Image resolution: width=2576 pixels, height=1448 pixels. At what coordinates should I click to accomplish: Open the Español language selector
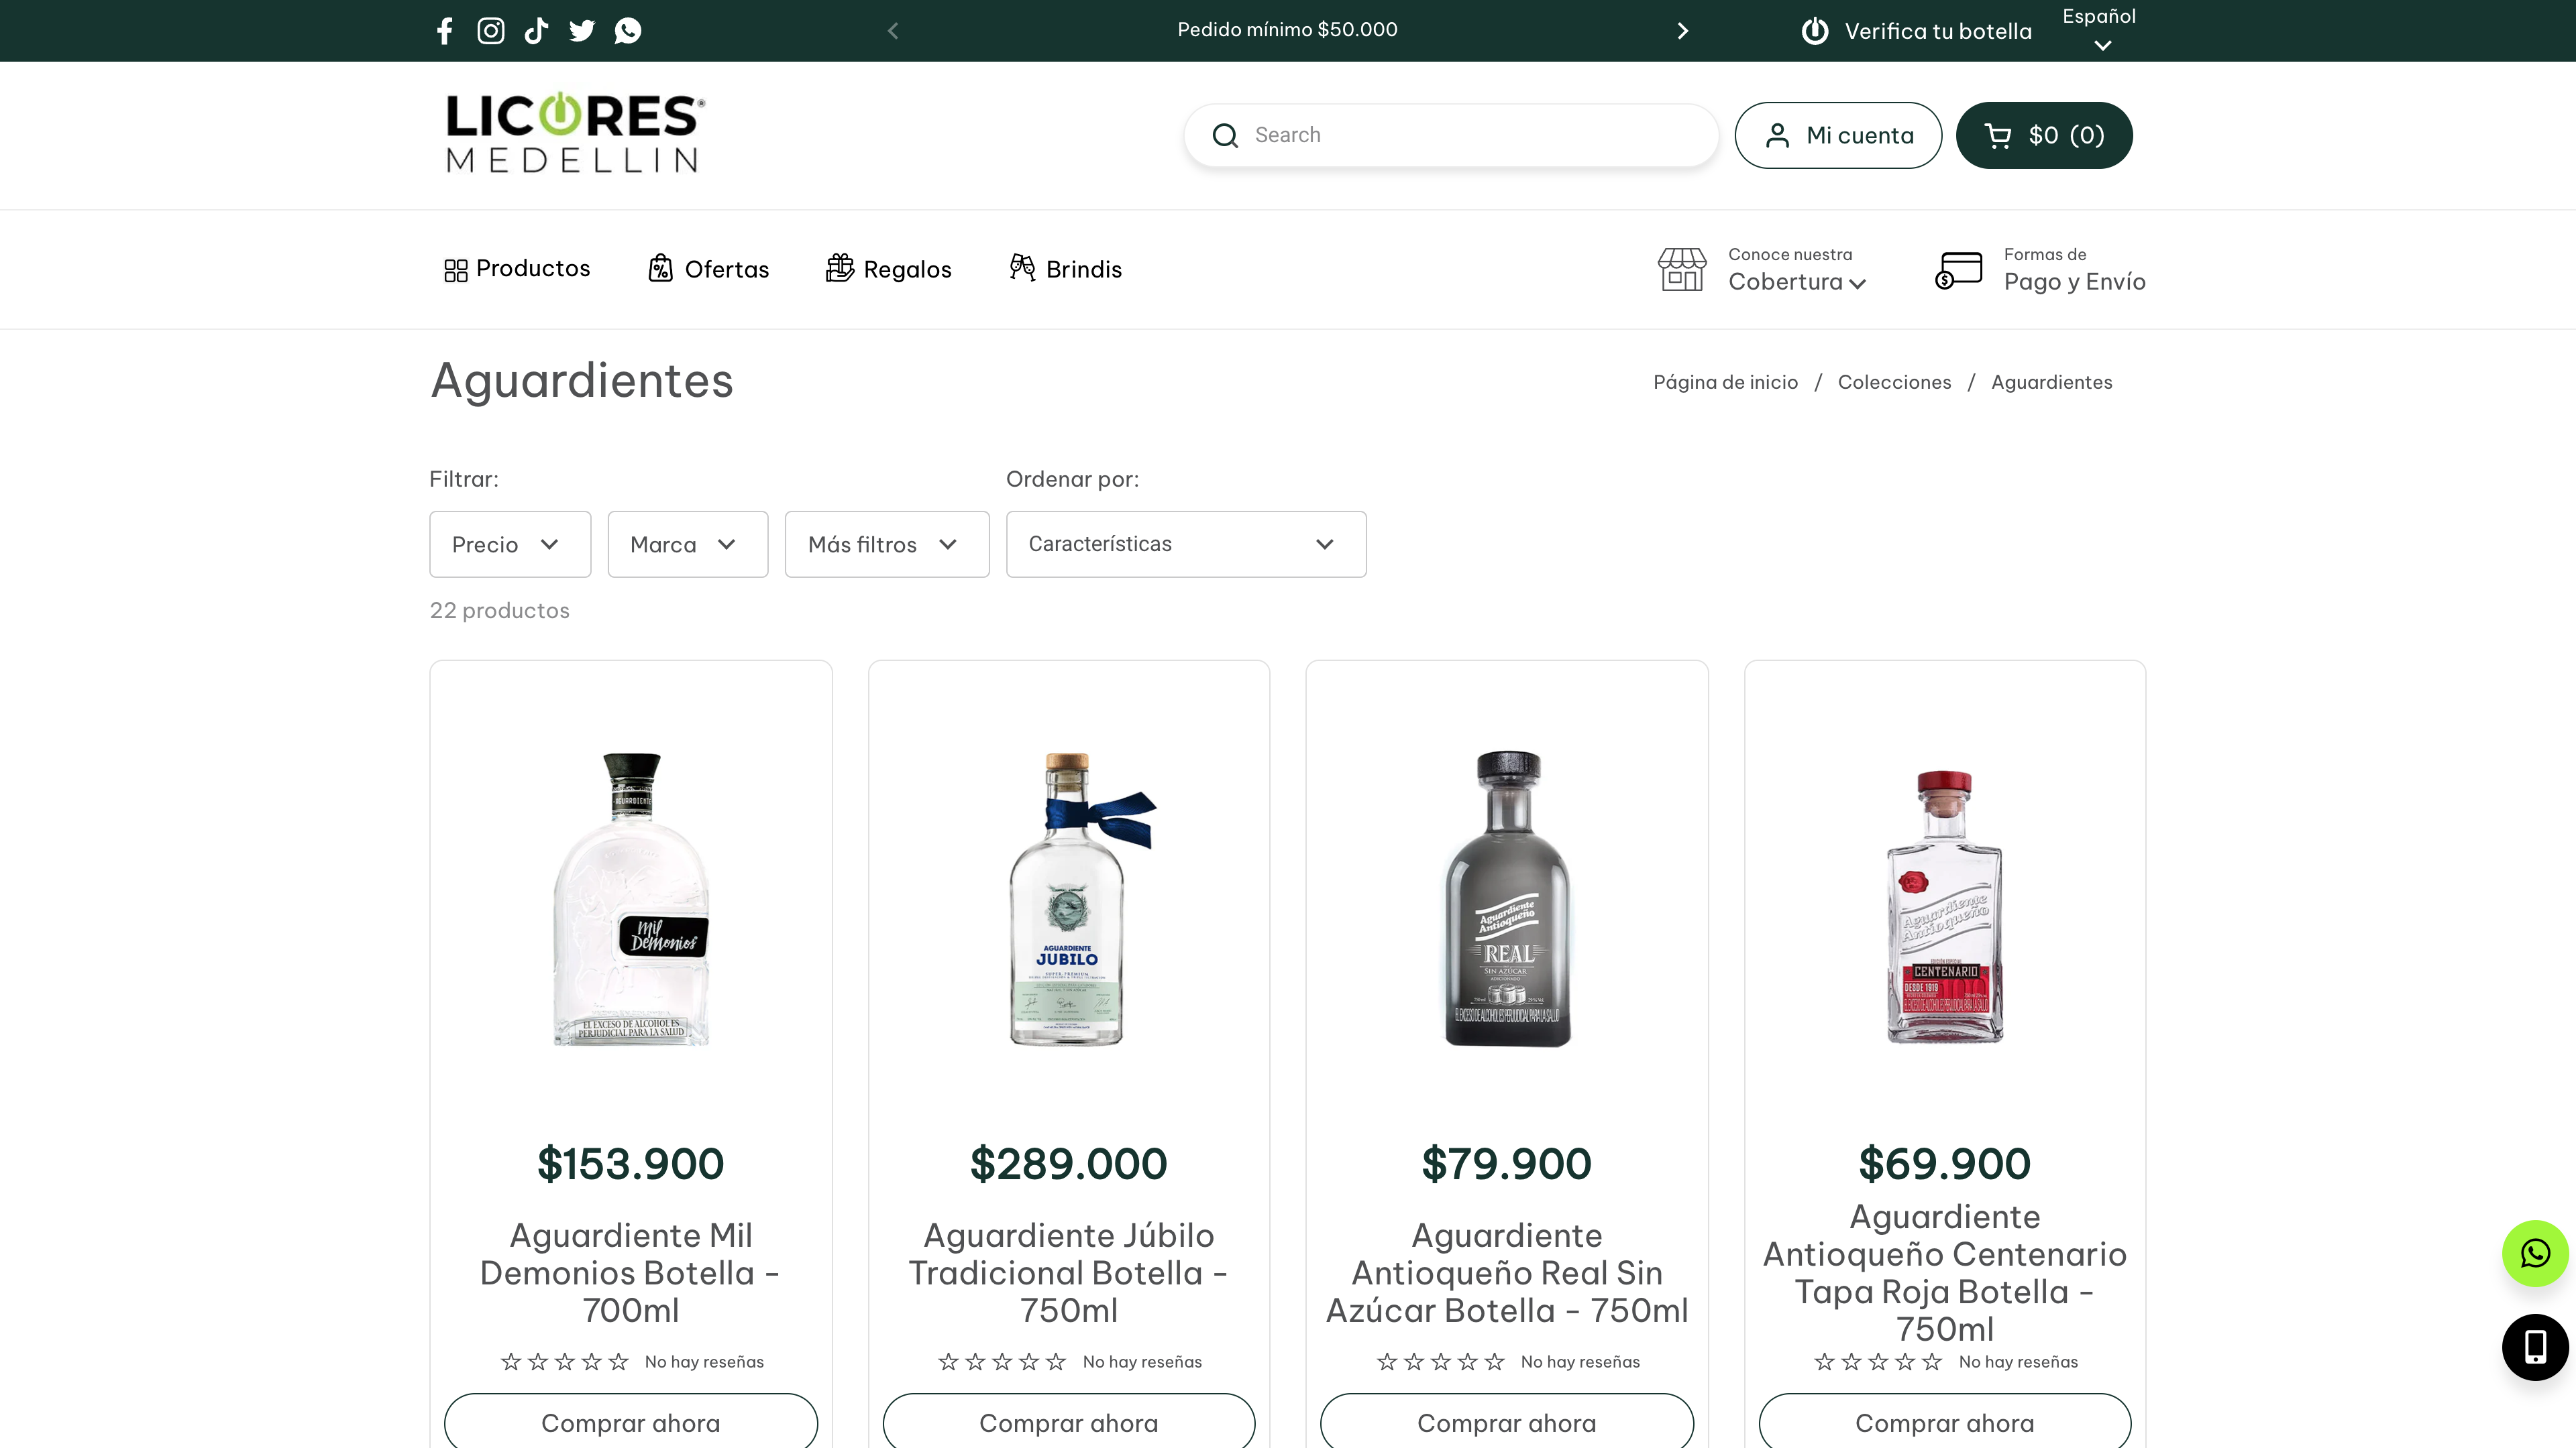point(2098,30)
